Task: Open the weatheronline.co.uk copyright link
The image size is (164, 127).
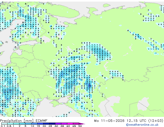Action: (142, 125)
